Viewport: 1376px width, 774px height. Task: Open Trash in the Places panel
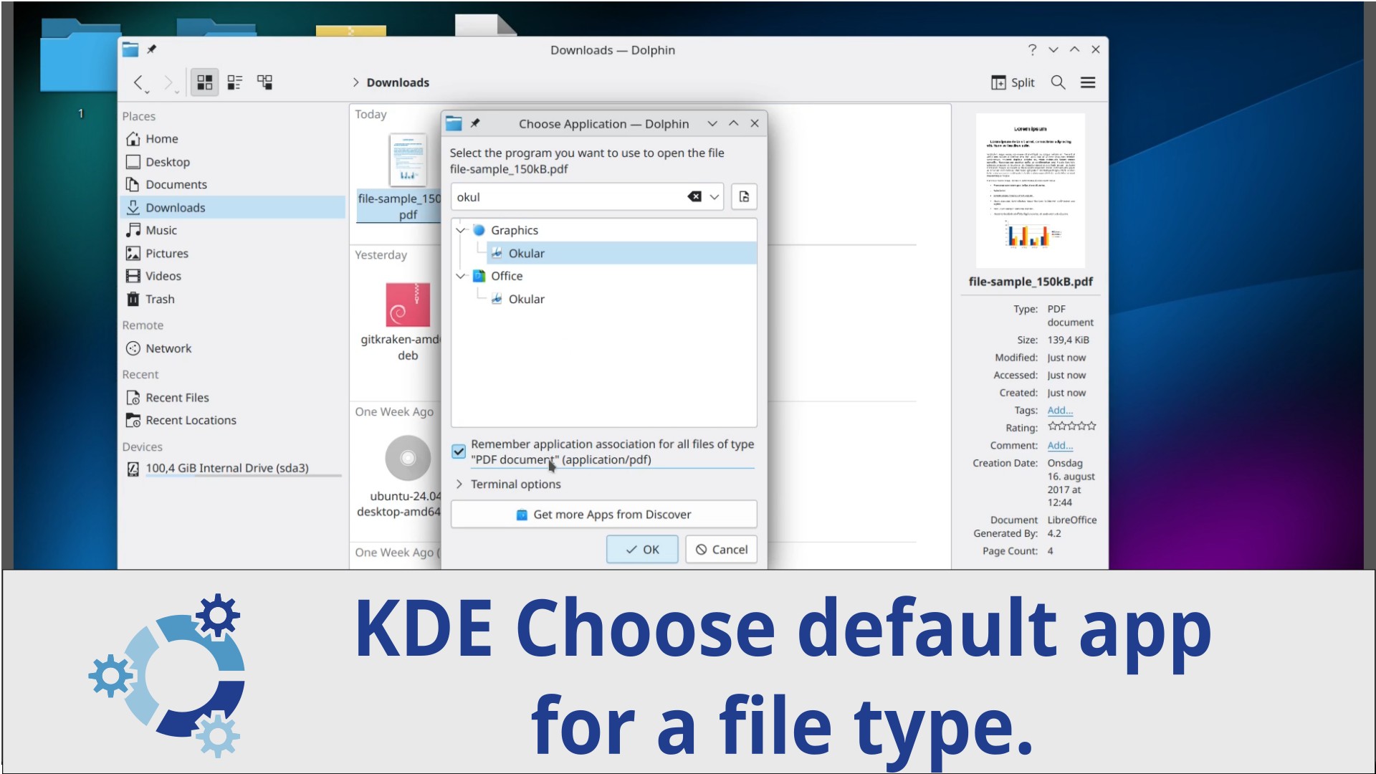click(x=160, y=300)
